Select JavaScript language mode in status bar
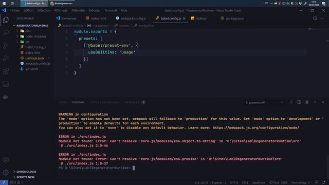Image resolution: width=329 pixels, height=185 pixels. coord(259,183)
